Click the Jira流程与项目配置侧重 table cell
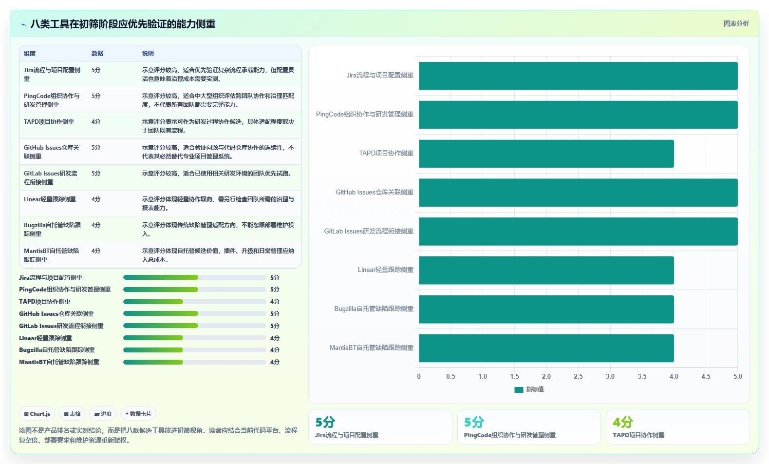769x464 pixels. pyautogui.click(x=53, y=75)
